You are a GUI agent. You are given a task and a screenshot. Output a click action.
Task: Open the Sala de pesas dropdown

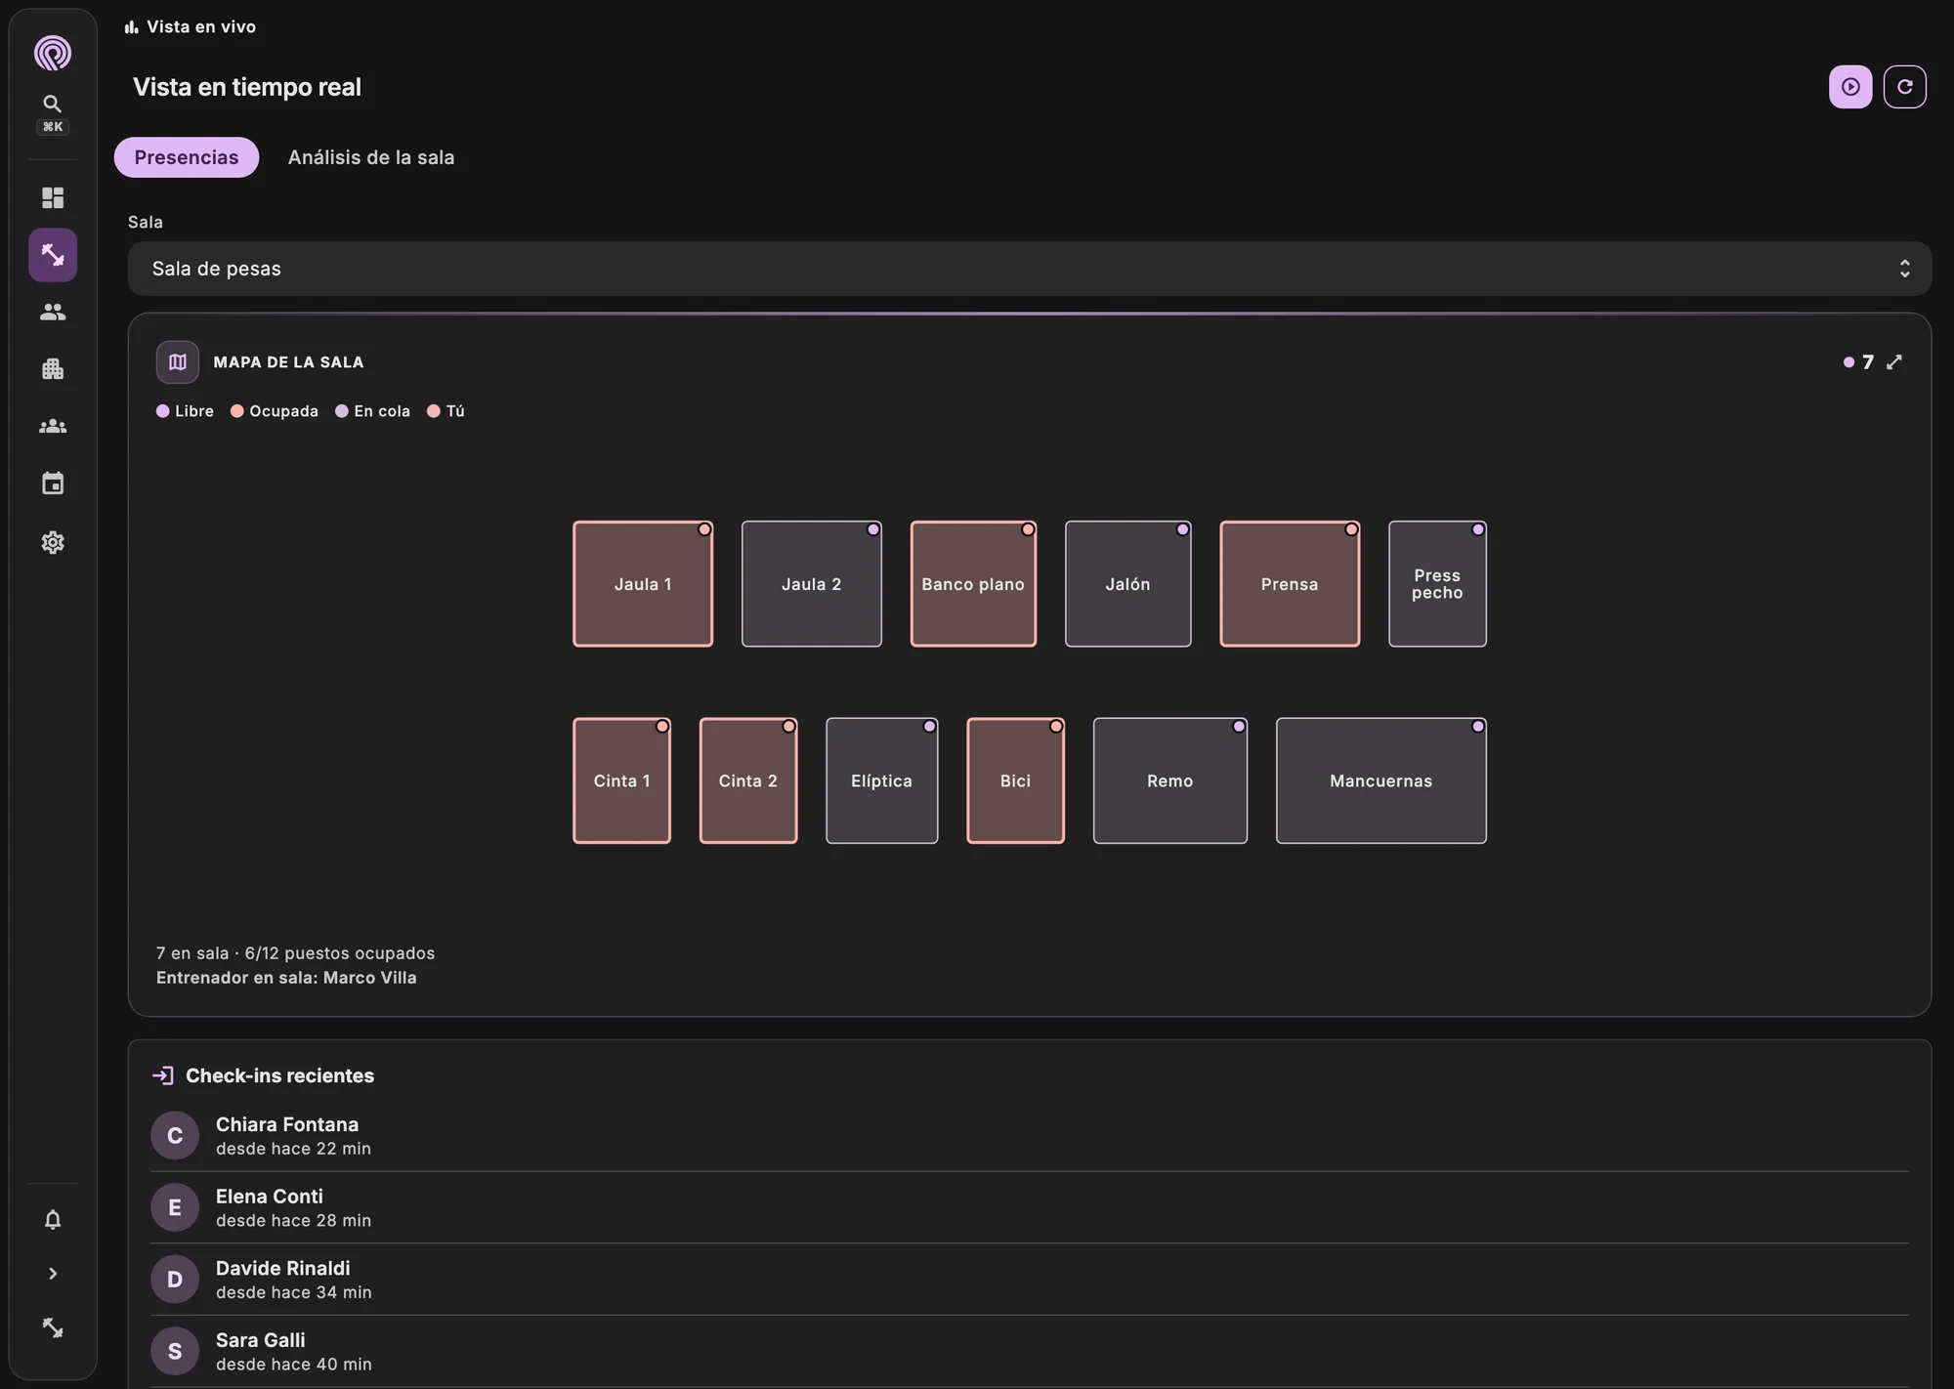[x=1029, y=269]
